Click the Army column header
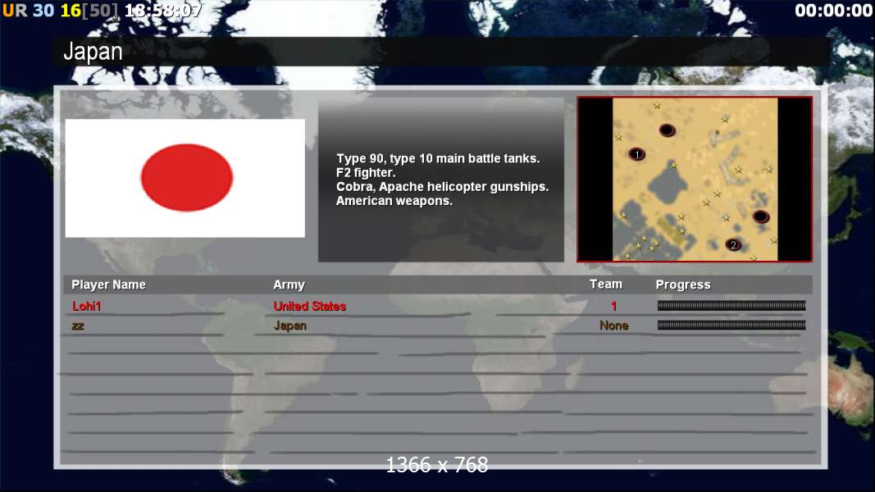The image size is (875, 492). (289, 285)
